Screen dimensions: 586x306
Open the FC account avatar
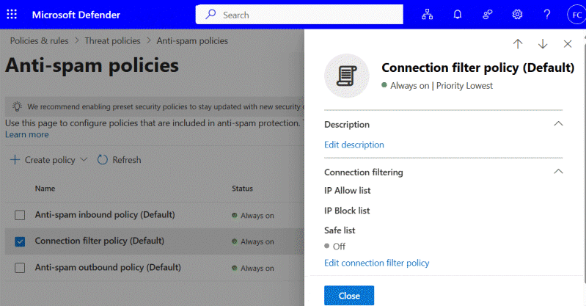[x=576, y=15]
